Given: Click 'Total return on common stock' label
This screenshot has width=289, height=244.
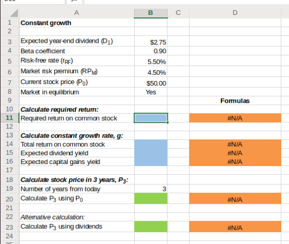Looking at the screenshot, I should pos(62,144).
